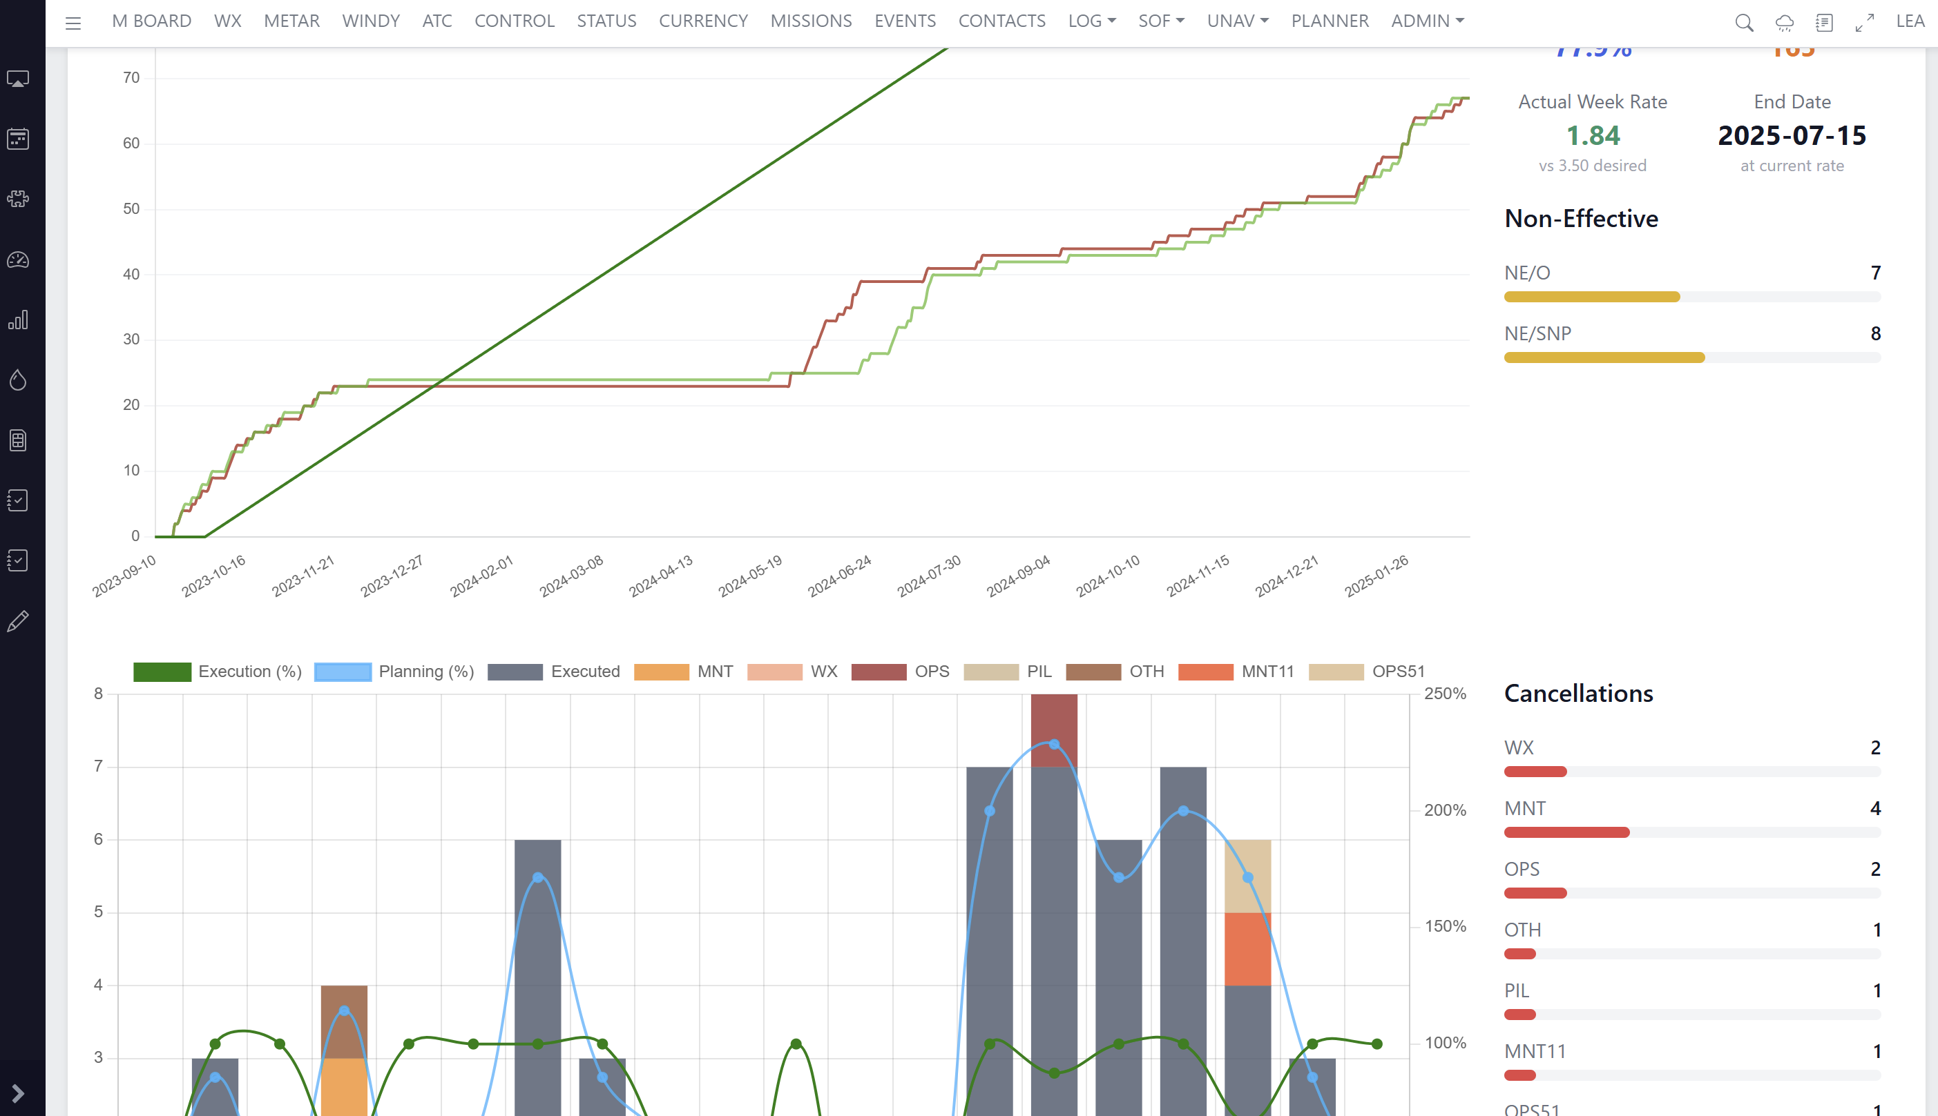The height and width of the screenshot is (1116, 1938).
Task: Open the CONTROL menu item
Action: tap(515, 21)
